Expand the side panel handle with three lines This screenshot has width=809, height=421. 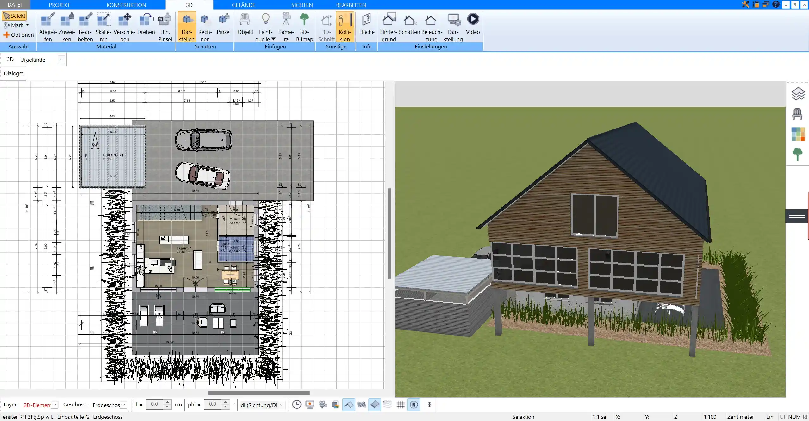coord(797,216)
